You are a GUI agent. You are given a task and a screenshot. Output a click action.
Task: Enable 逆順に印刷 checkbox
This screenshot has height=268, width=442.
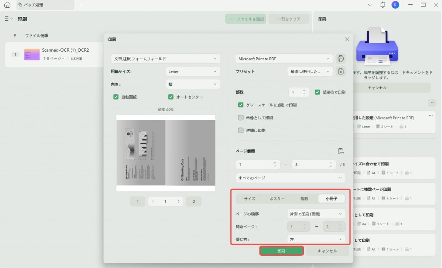pyautogui.click(x=241, y=131)
